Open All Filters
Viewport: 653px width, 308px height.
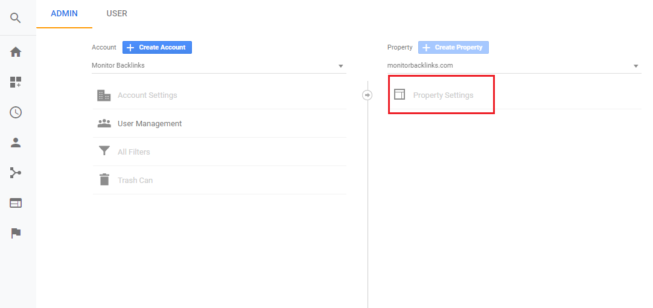[x=133, y=152]
